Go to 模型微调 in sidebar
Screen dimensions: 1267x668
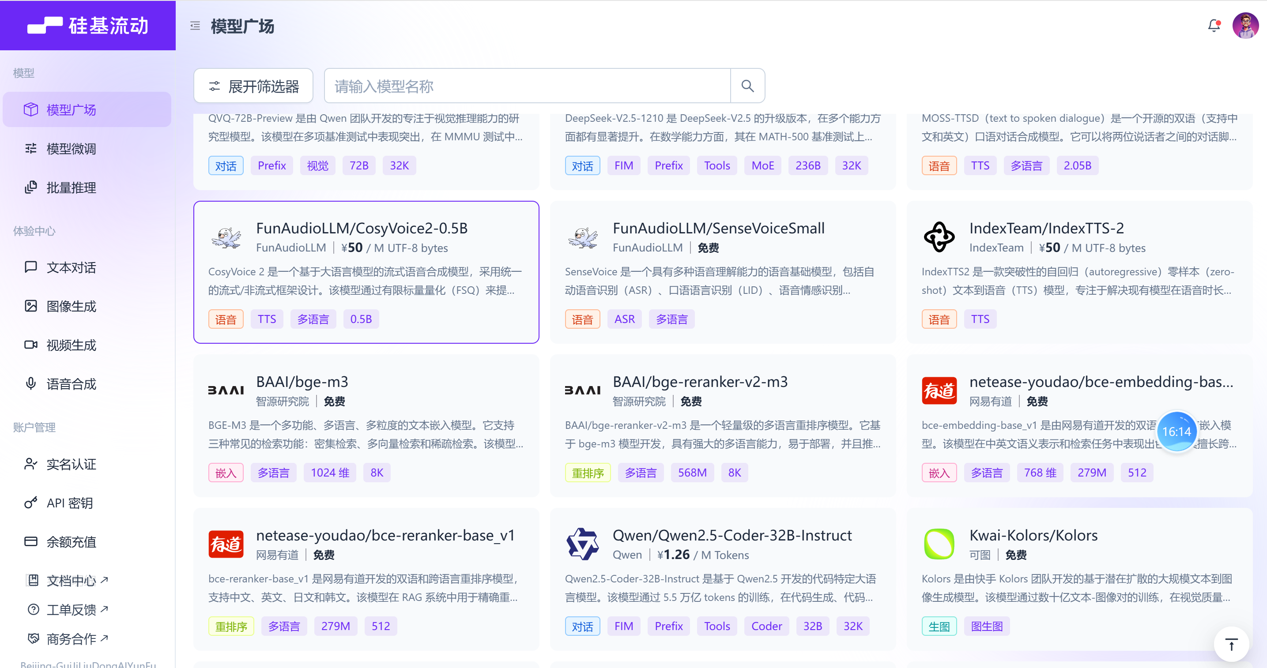click(71, 148)
